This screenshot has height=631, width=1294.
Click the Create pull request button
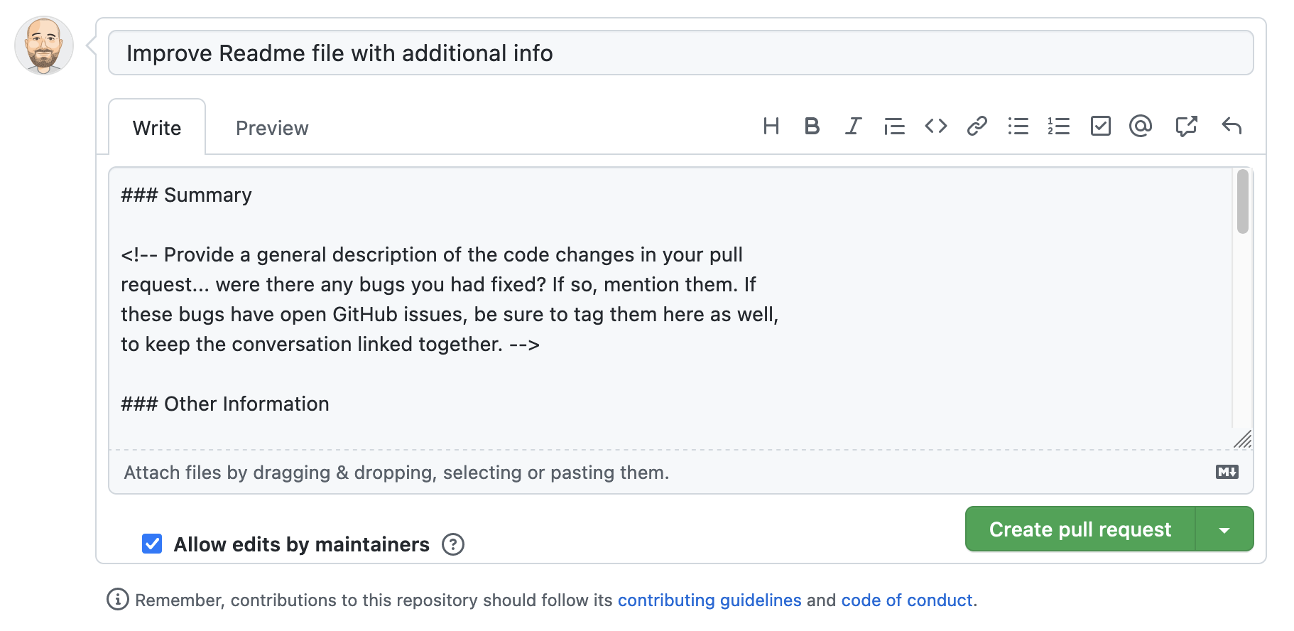pyautogui.click(x=1080, y=529)
